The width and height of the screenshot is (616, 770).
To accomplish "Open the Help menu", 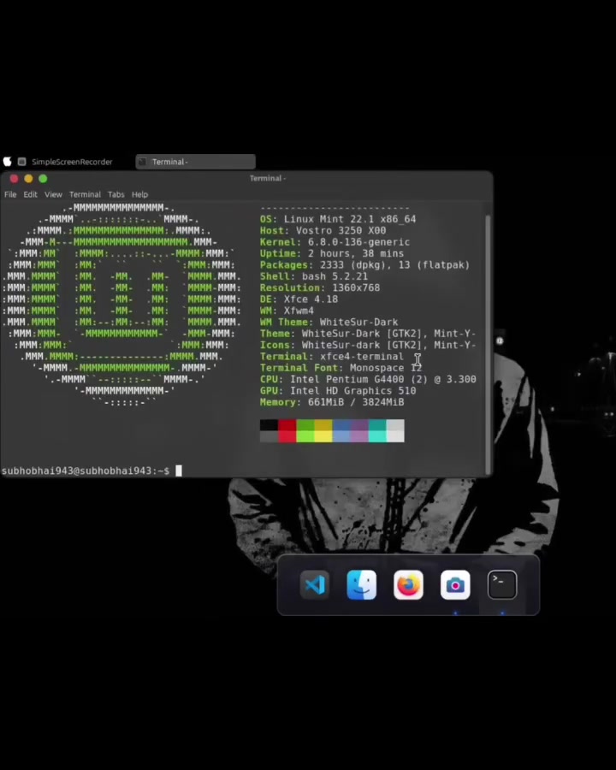I will tap(139, 194).
